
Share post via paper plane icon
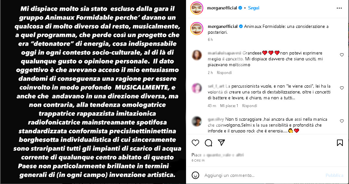pyautogui.click(x=221, y=142)
